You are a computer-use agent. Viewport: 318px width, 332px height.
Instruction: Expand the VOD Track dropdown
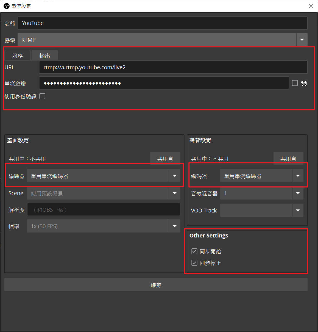[298, 210]
